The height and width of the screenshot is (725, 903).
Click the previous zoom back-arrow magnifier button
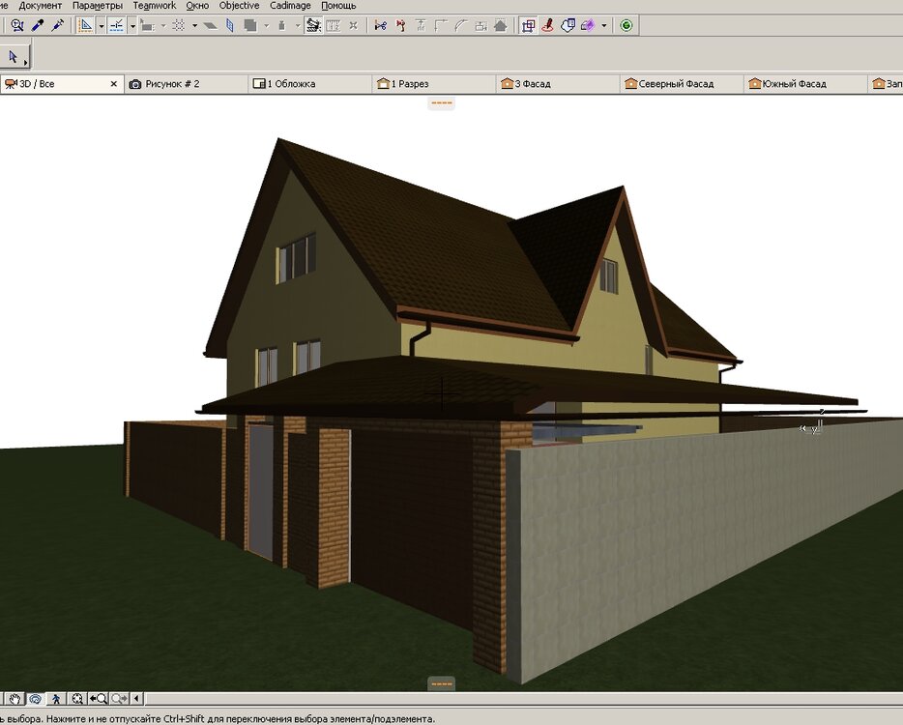98,697
